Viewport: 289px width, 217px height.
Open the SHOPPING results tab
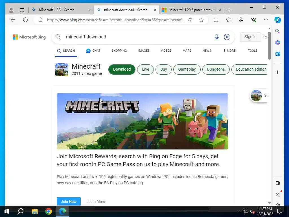coord(119,51)
